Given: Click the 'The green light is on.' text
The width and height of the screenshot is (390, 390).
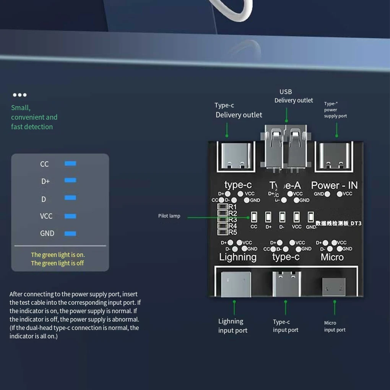Looking at the screenshot, I should pos(58,255).
